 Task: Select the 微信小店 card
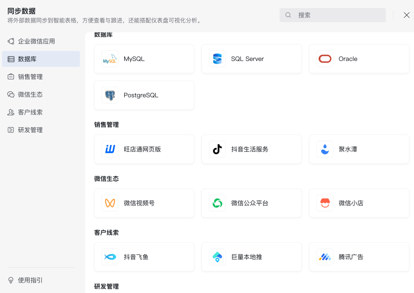pos(359,203)
